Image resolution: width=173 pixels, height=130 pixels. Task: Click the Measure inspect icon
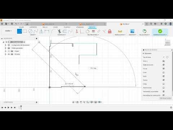point(120,31)
